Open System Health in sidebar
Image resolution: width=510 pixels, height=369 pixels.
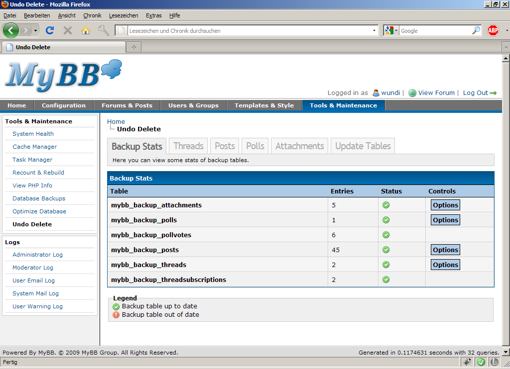click(x=33, y=134)
